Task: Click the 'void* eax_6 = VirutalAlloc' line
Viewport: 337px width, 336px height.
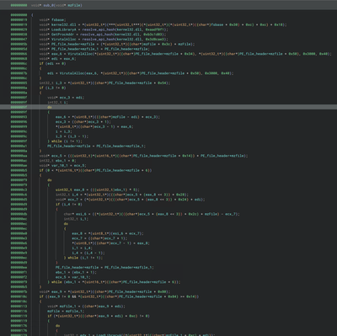Action: tap(185, 54)
